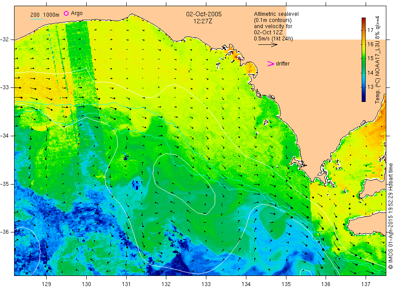
Task: Click the -35 latitude axis label
Action: pos(5,184)
